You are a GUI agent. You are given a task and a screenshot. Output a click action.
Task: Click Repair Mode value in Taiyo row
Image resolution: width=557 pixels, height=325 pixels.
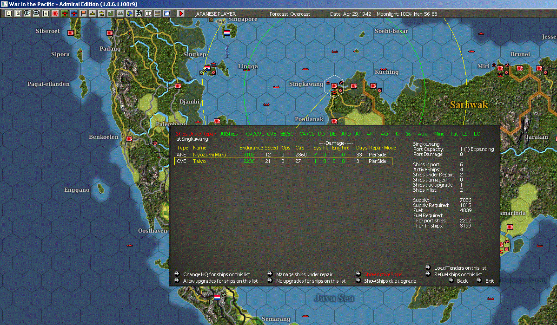(377, 162)
